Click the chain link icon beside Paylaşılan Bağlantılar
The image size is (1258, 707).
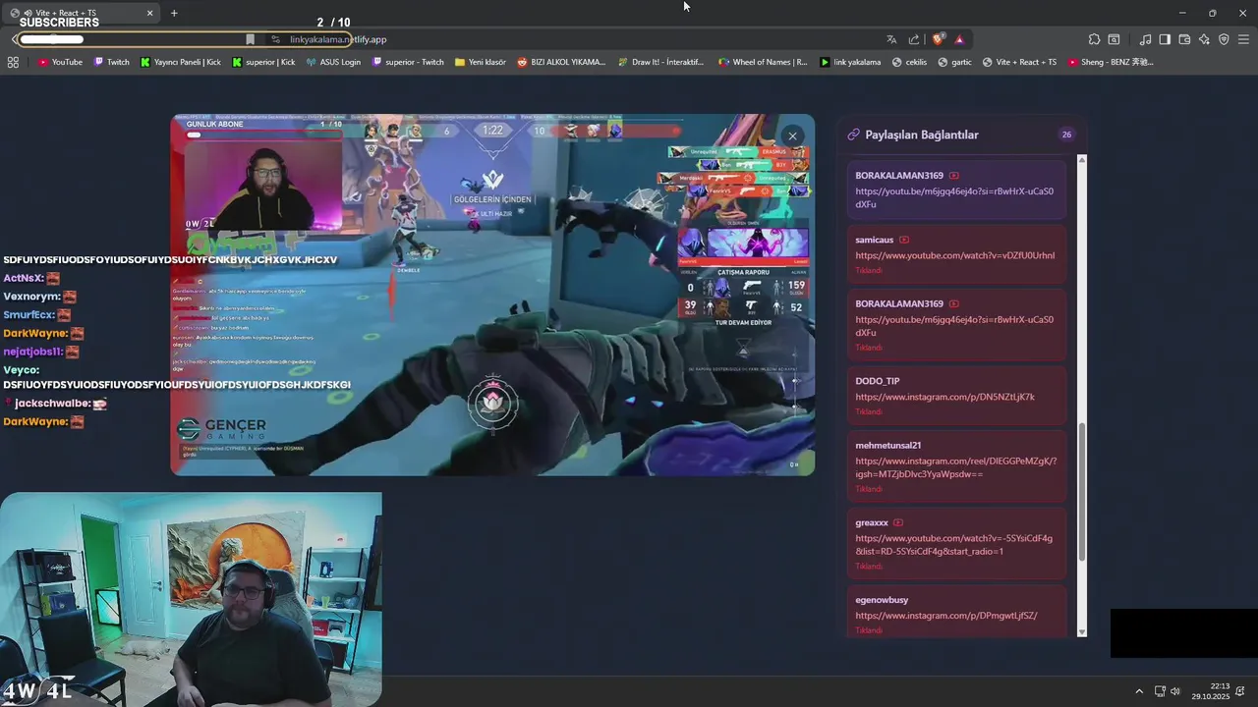coord(853,135)
